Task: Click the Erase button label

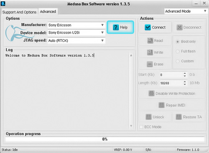Action: click(158, 64)
